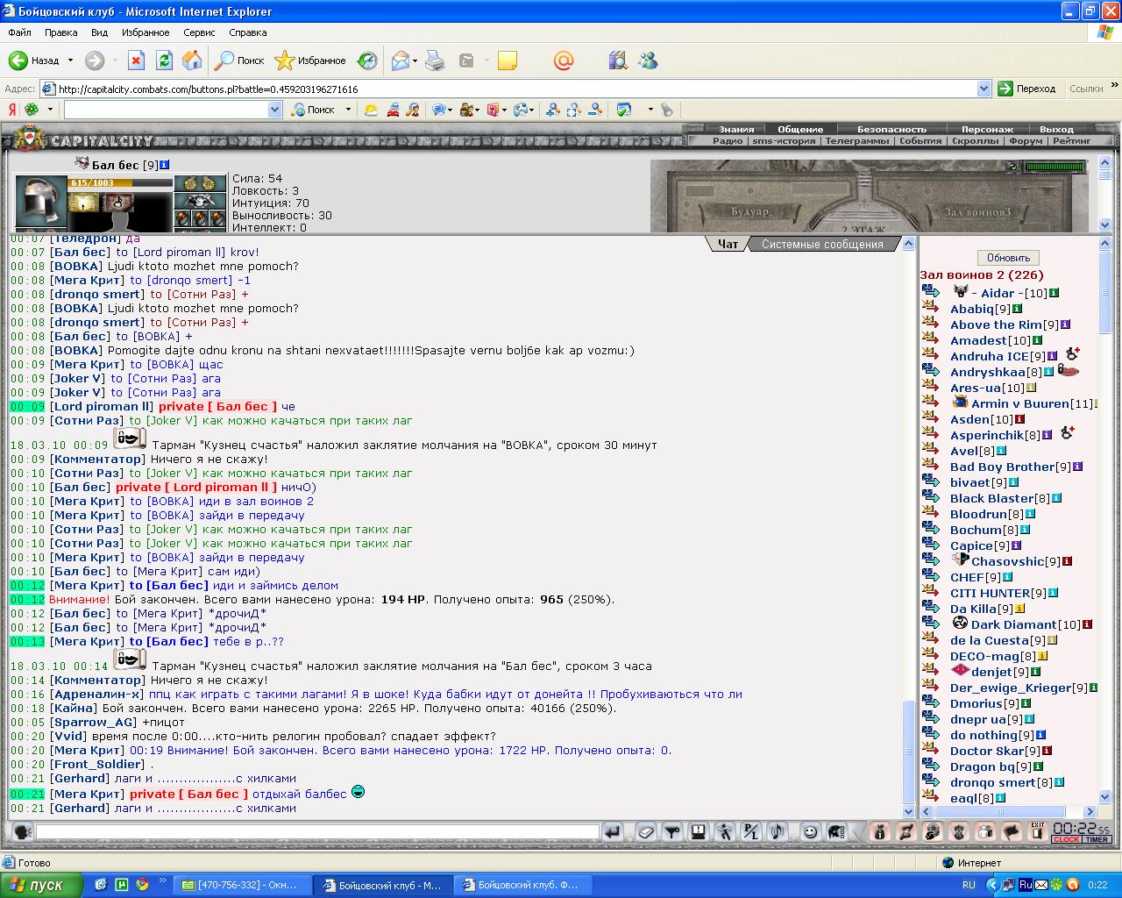Open the Yandex search field dropdown

tap(274, 110)
